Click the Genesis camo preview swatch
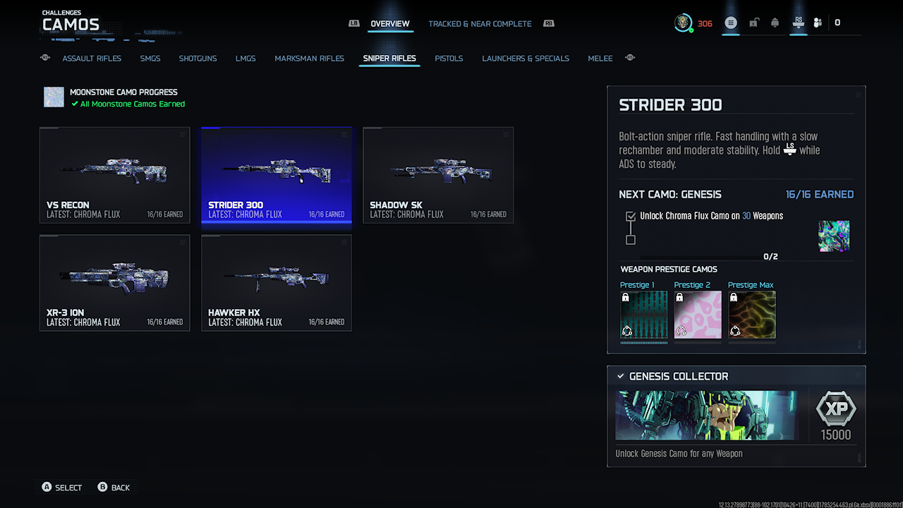 point(834,236)
